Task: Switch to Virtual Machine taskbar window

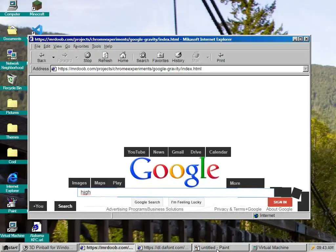Action: click(279, 247)
